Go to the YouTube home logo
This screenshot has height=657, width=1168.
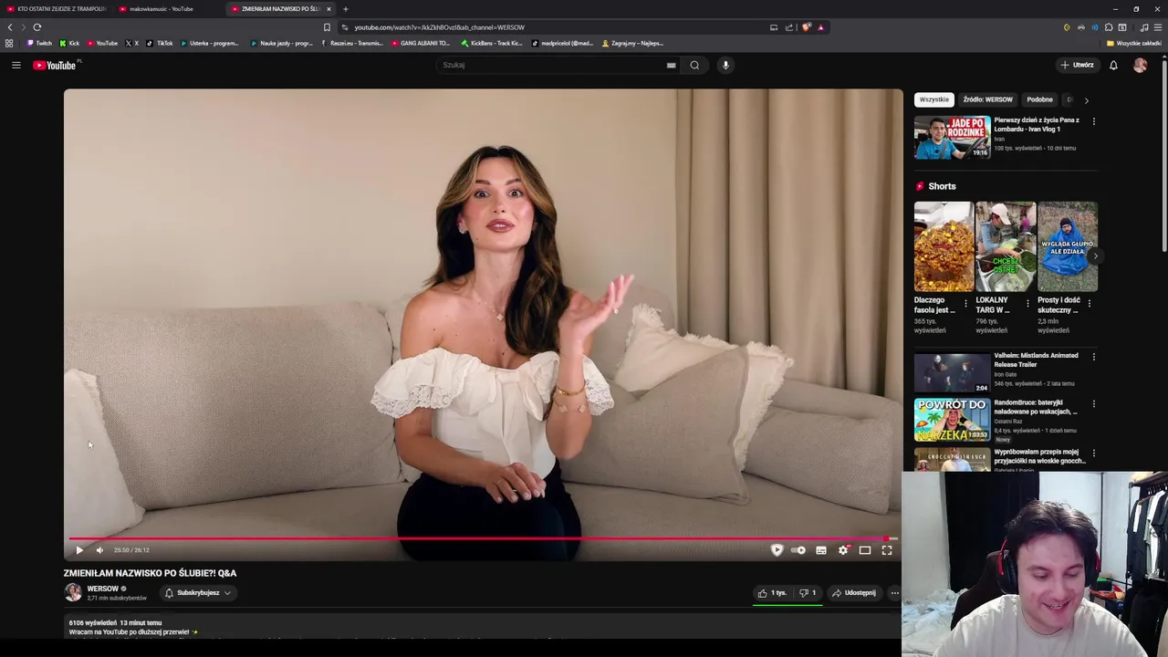55,65
